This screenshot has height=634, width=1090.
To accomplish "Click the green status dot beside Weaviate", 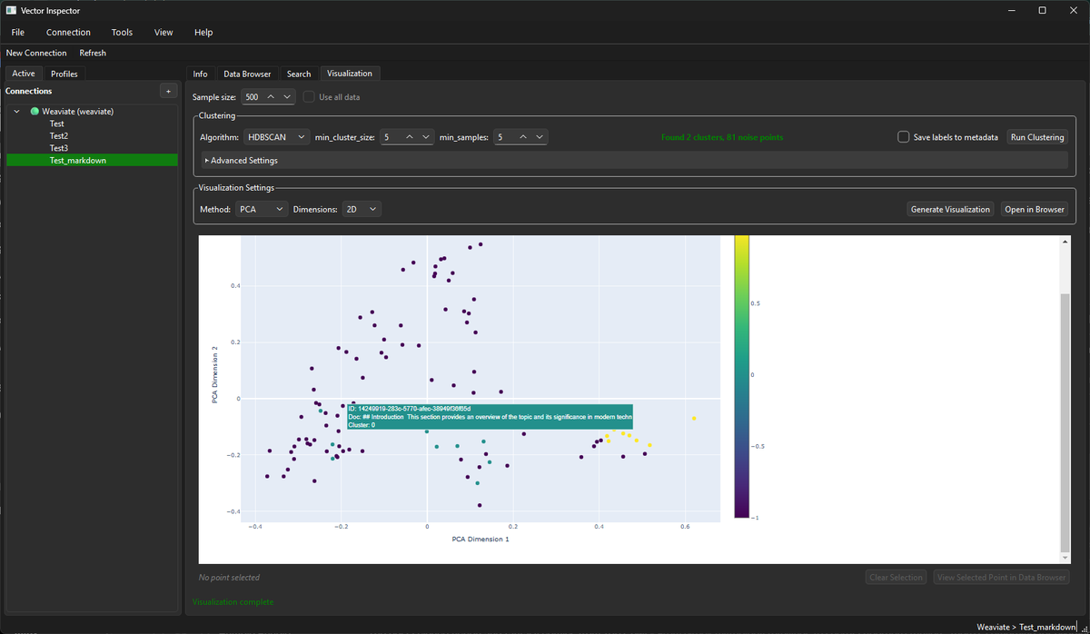I will 35,111.
